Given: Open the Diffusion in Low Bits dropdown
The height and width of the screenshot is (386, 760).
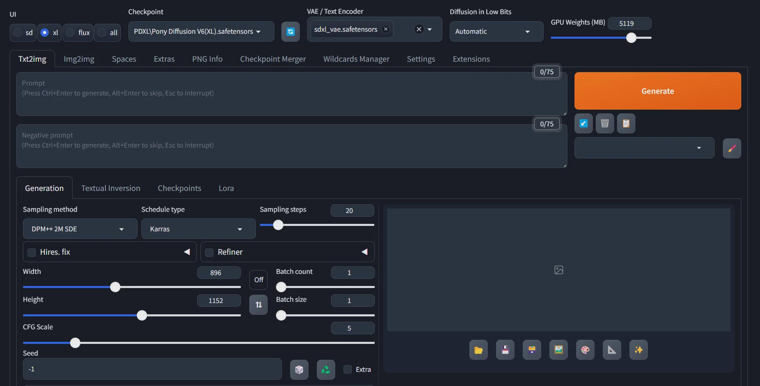Looking at the screenshot, I should pyautogui.click(x=497, y=32).
